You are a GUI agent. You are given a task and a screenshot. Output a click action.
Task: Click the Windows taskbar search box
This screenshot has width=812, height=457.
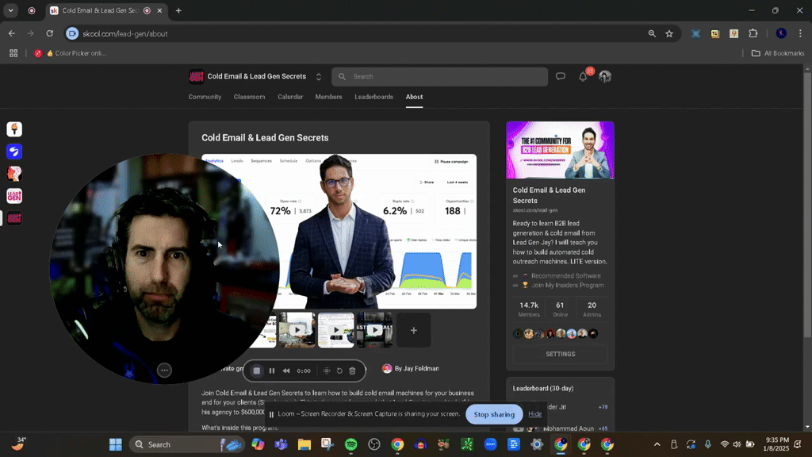point(186,444)
